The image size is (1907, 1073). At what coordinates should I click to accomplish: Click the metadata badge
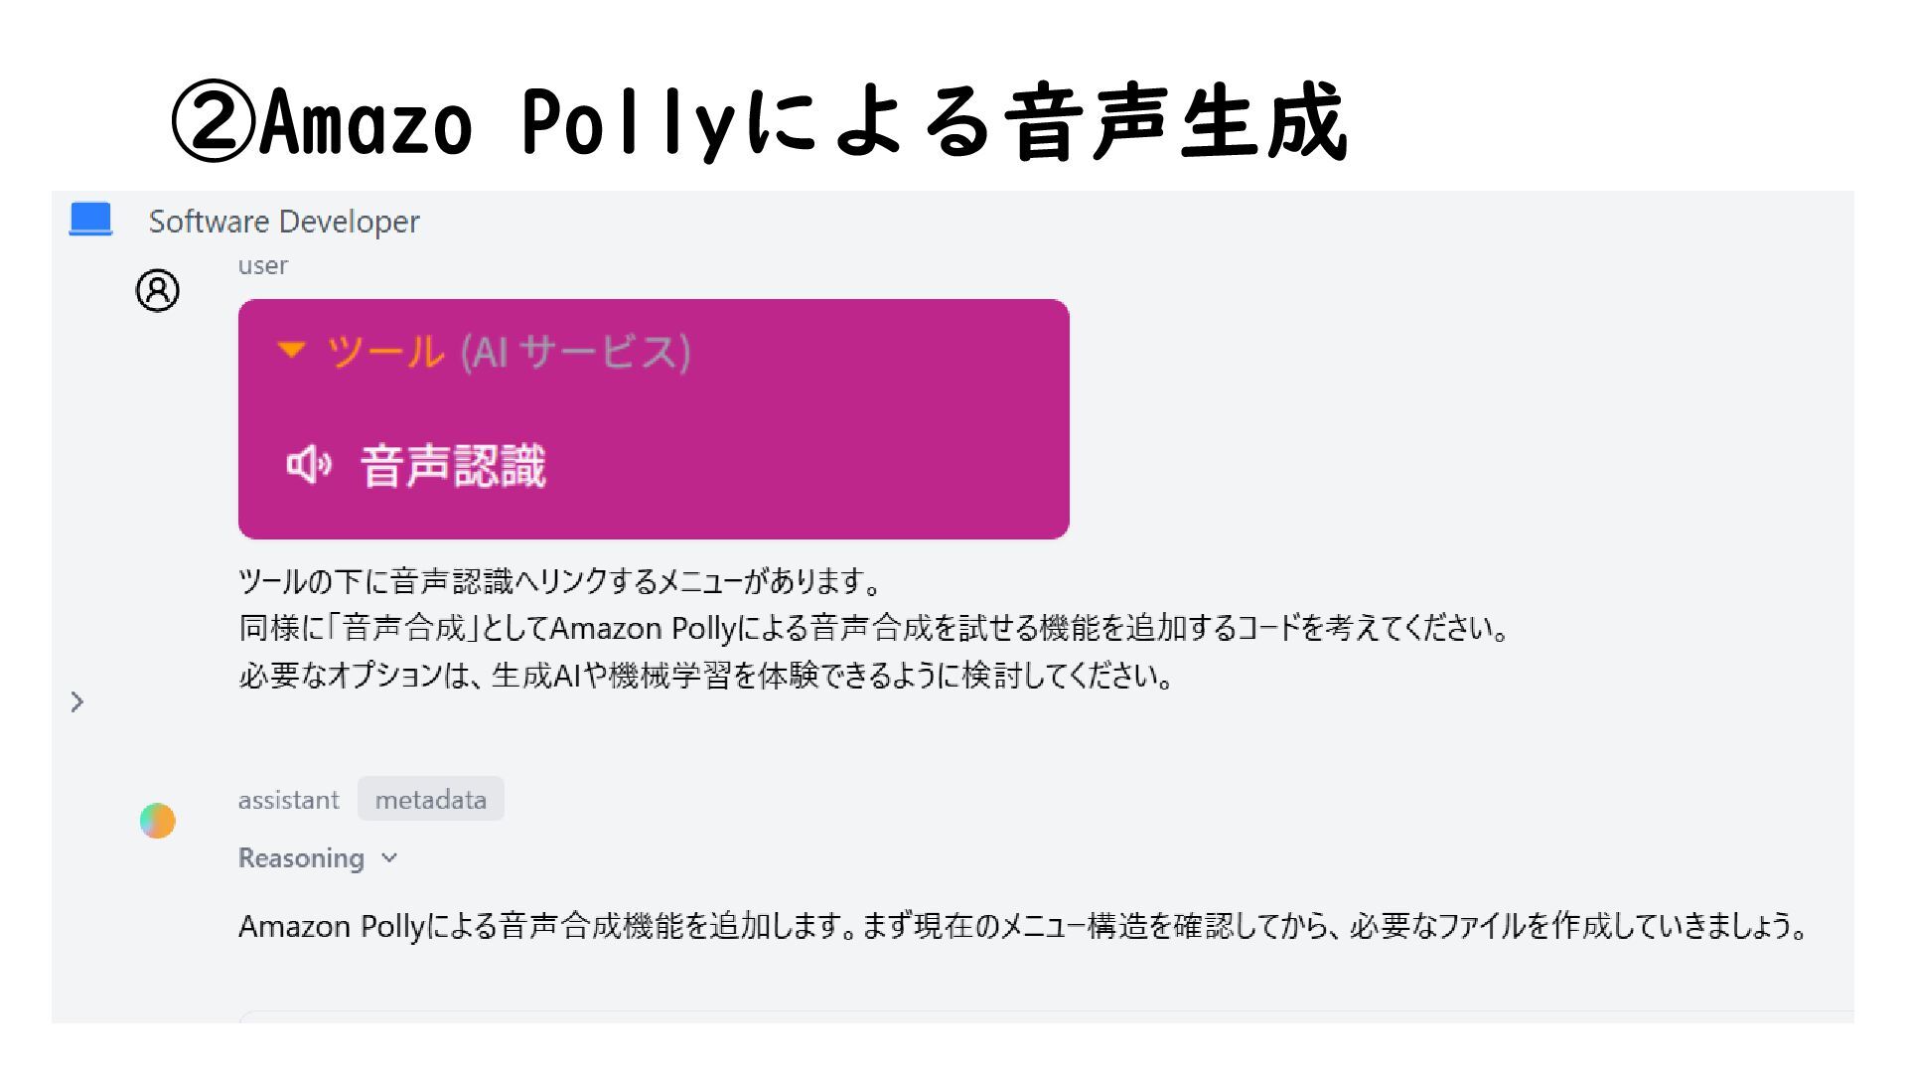(431, 799)
